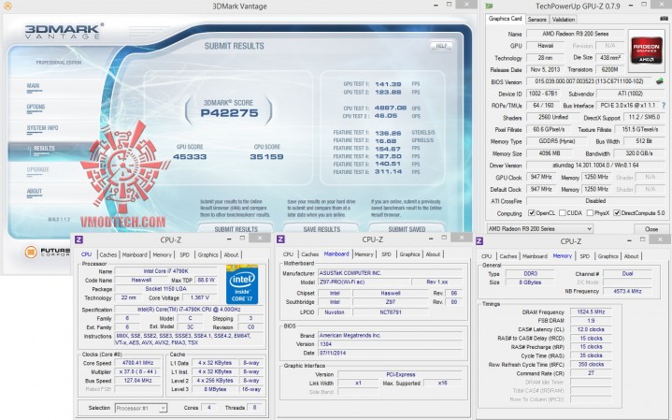This screenshot has width=672, height=420.
Task: Click the GPU TEST 1 value 141.39
Action: click(x=388, y=84)
